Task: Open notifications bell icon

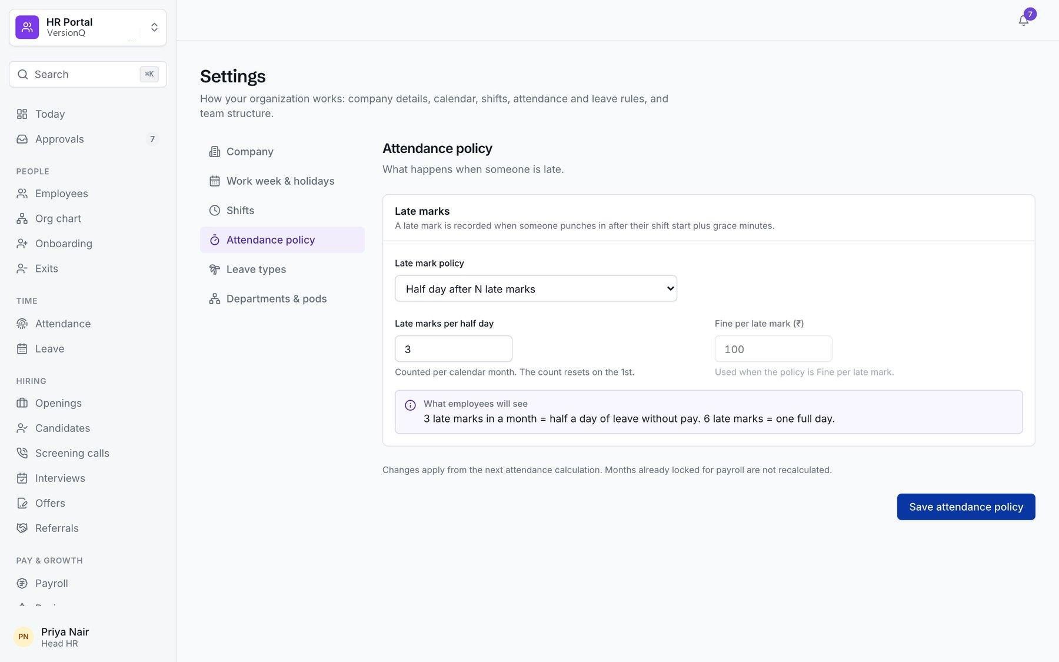Action: (1024, 21)
